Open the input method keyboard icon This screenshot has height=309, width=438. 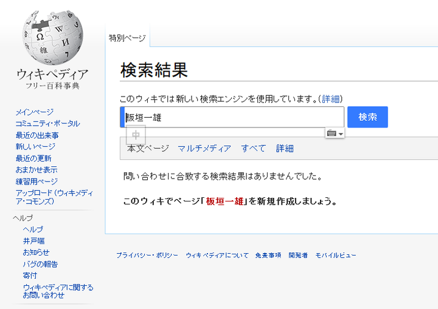332,134
